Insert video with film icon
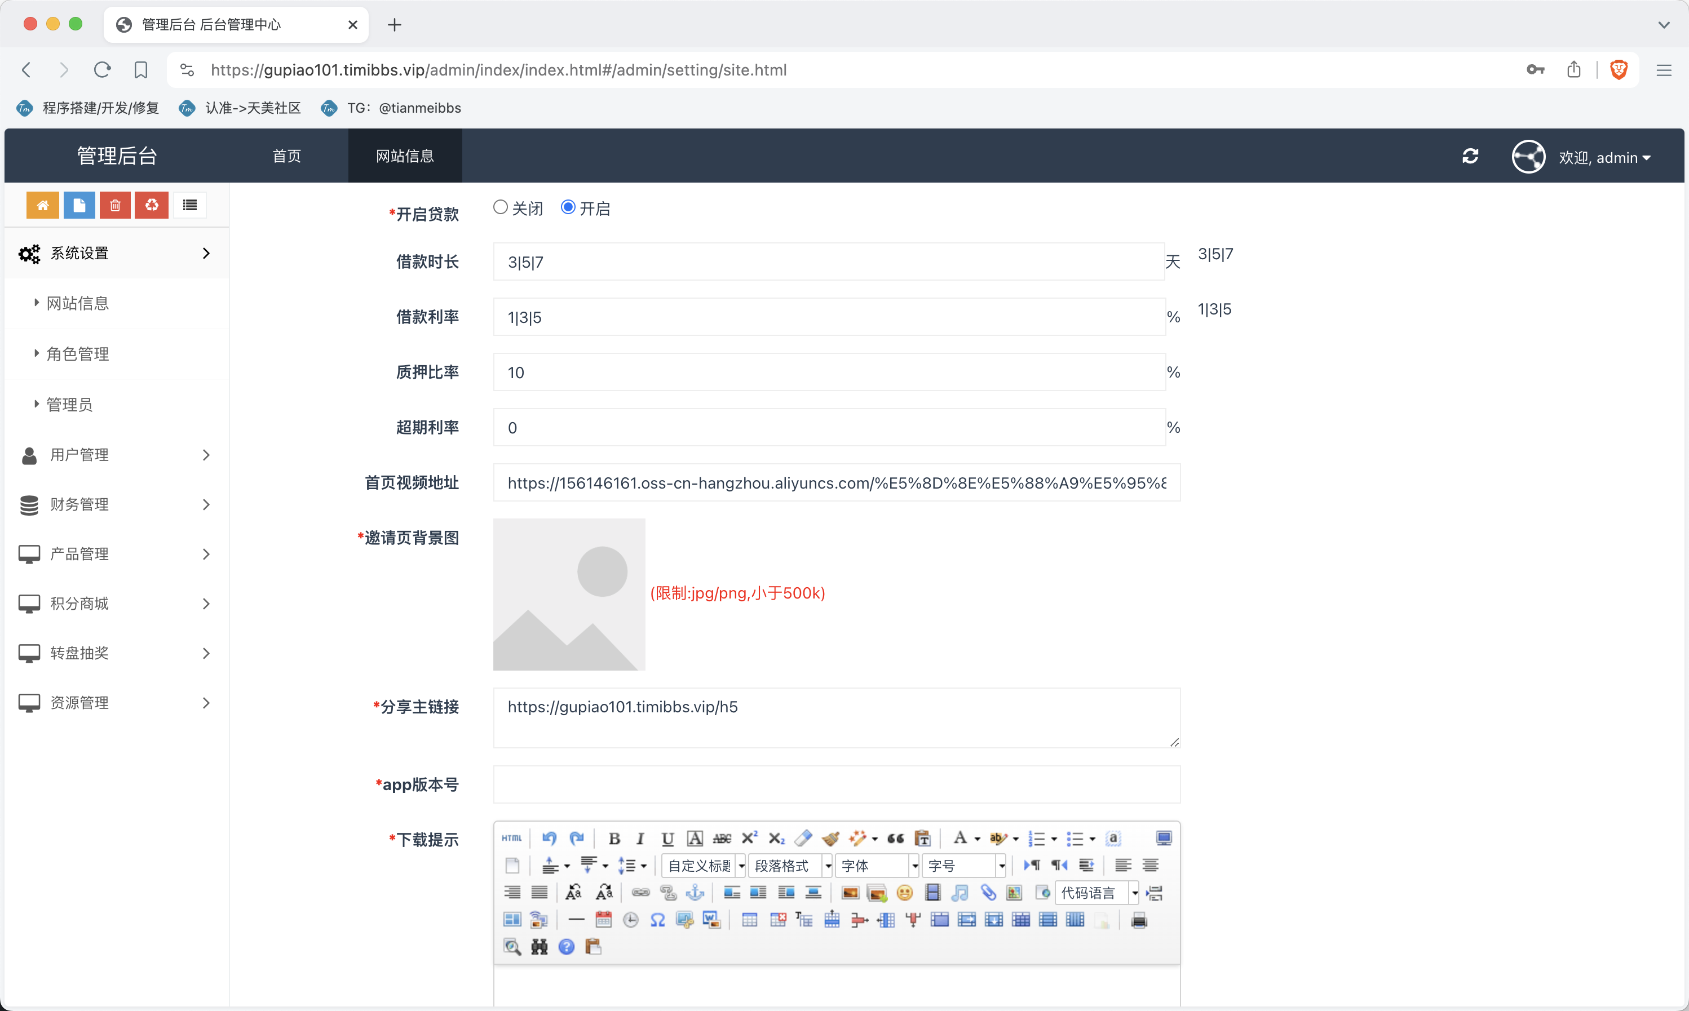The height and width of the screenshot is (1011, 1689). point(933,893)
